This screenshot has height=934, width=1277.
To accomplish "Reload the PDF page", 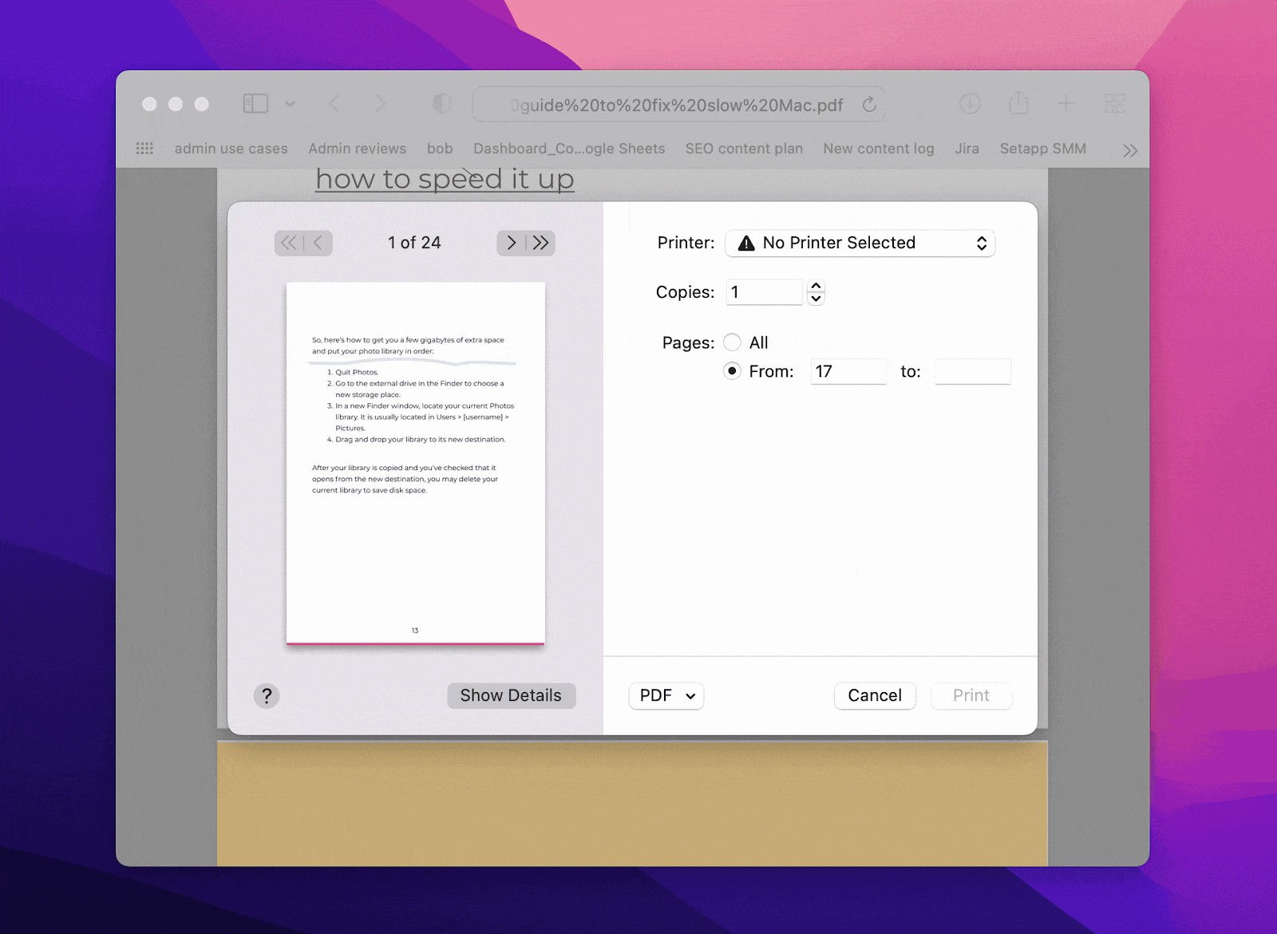I will [x=869, y=105].
